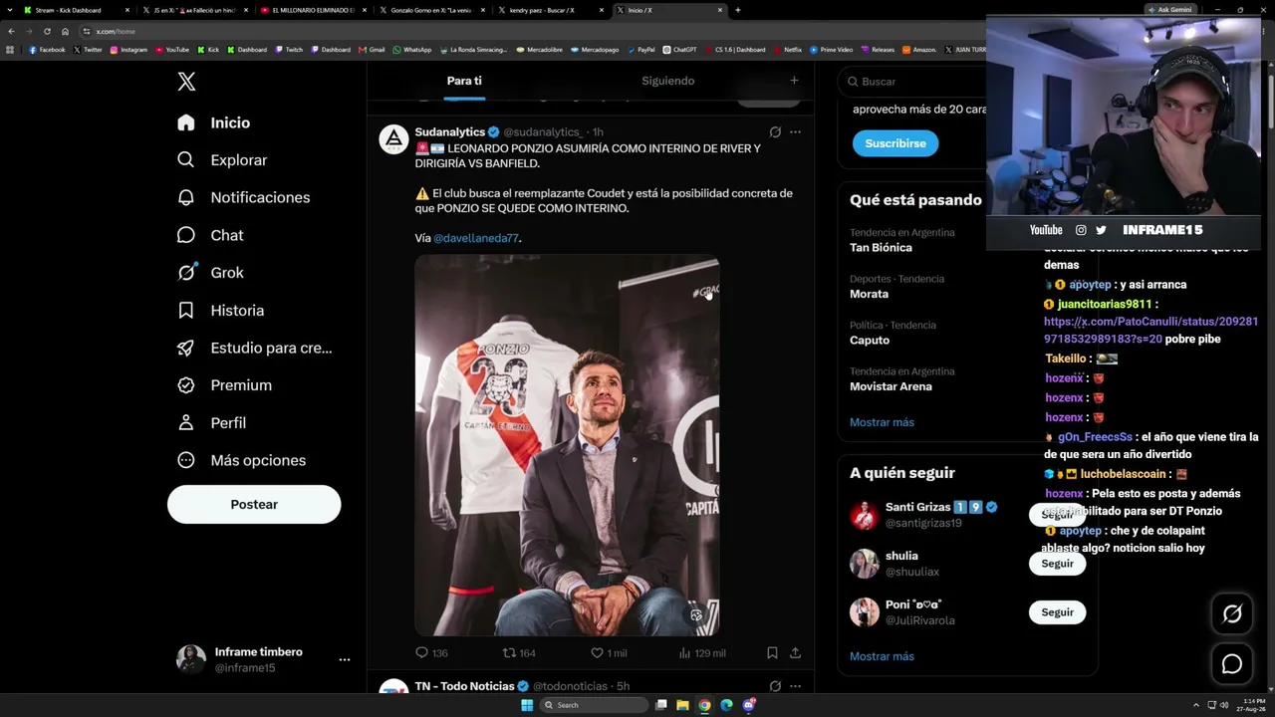Click the Ask Gemini button
Image resolution: width=1275 pixels, height=717 pixels.
coord(1170,10)
